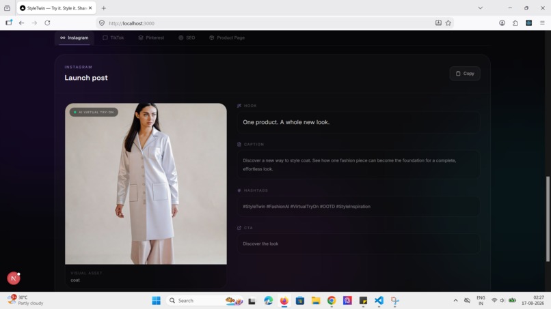Select the SEO tab
Viewport: 551px width, 309px height.
pyautogui.click(x=187, y=38)
